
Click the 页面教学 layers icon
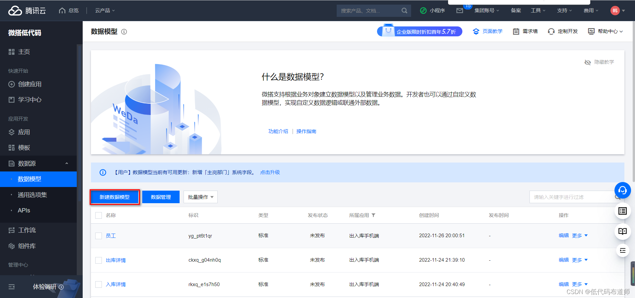coord(476,31)
